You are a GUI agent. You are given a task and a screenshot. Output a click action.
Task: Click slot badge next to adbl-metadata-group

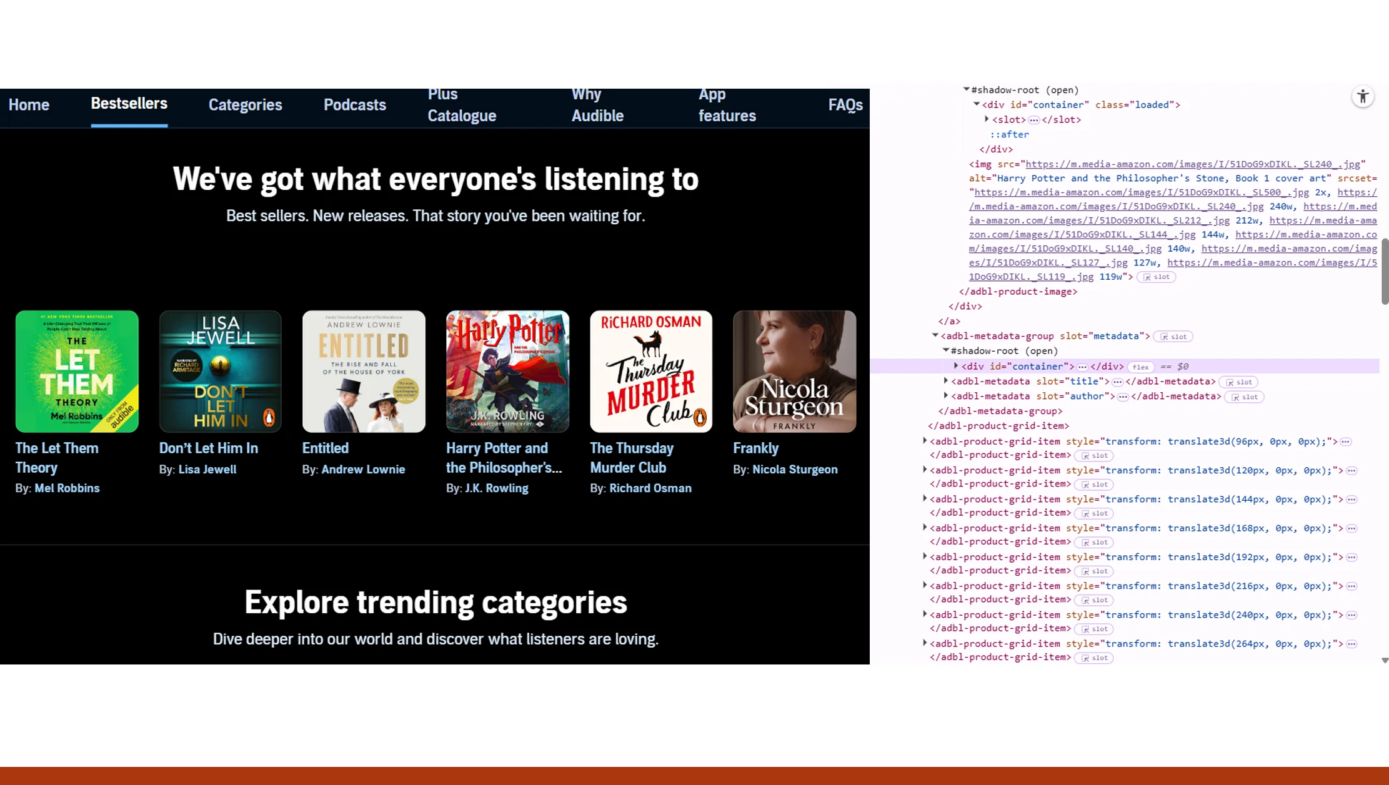[x=1173, y=337]
